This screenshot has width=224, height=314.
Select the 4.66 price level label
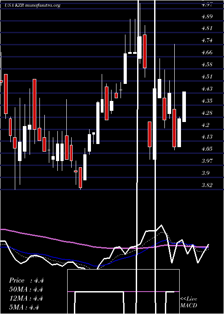(x=207, y=52)
